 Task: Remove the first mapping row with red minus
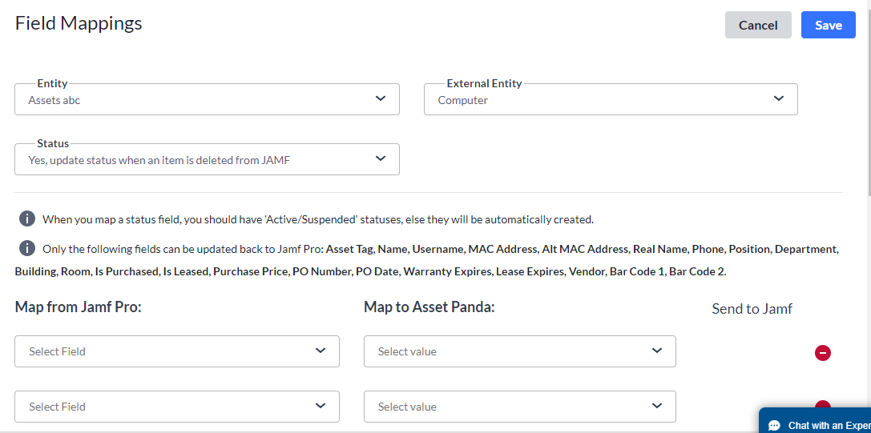point(822,352)
